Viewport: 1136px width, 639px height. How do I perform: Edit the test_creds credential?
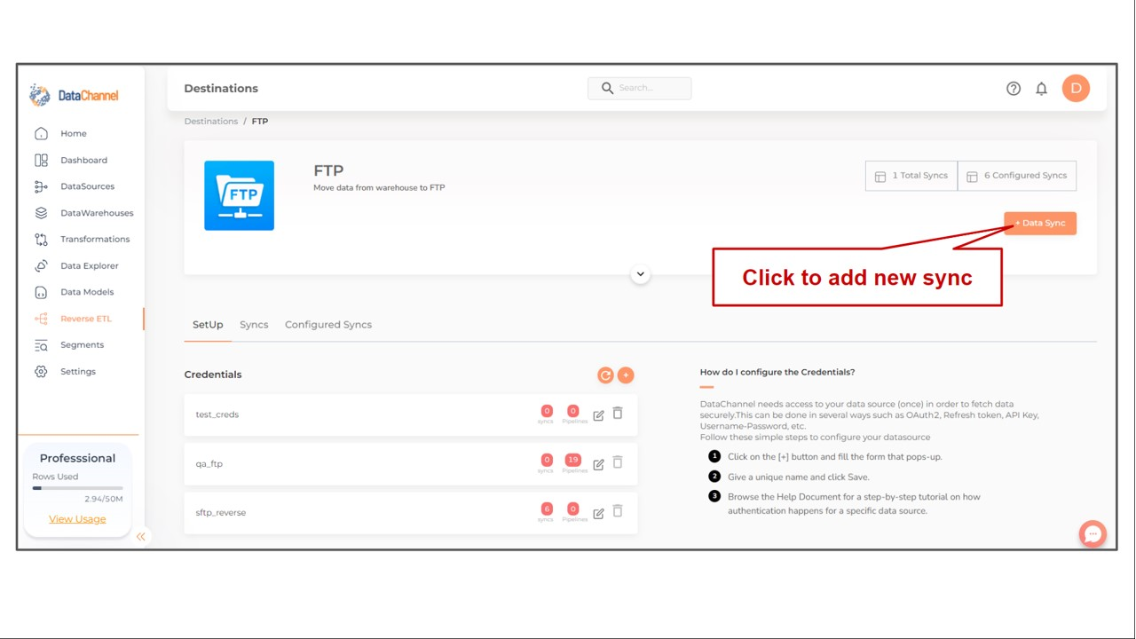pyautogui.click(x=598, y=414)
